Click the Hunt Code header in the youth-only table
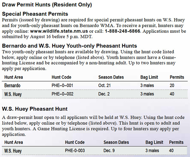Screen dimensions: 190x157 [61, 77]
